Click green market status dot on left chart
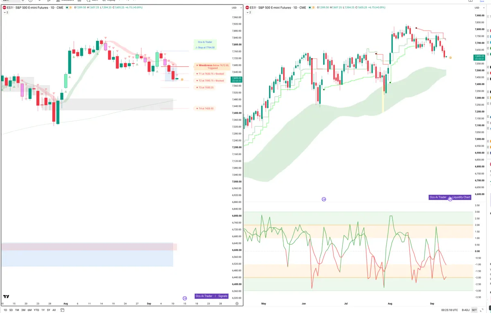Image resolution: width=491 pixels, height=313 pixels. [68, 8]
